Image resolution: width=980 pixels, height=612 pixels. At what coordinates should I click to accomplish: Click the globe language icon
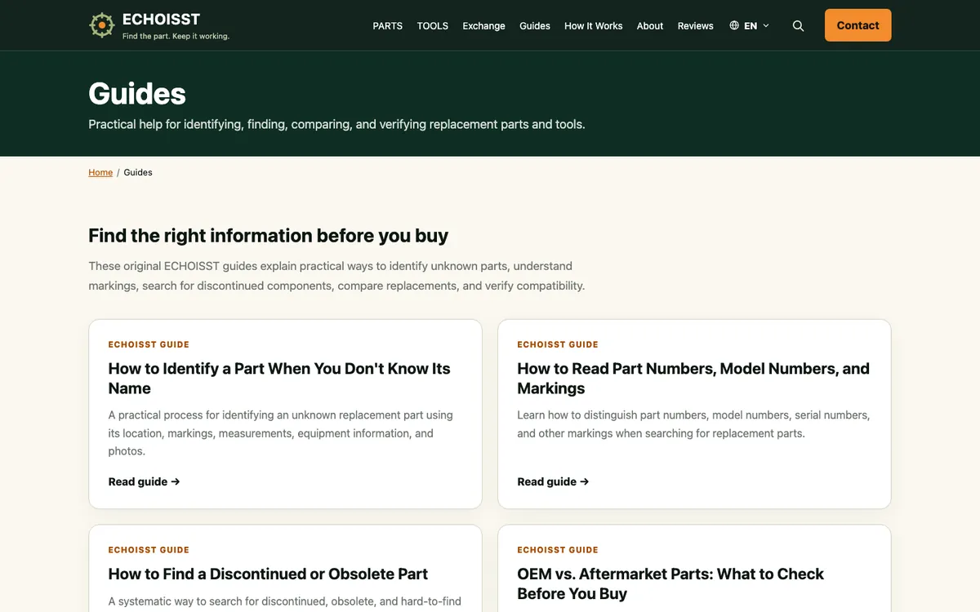tap(734, 25)
